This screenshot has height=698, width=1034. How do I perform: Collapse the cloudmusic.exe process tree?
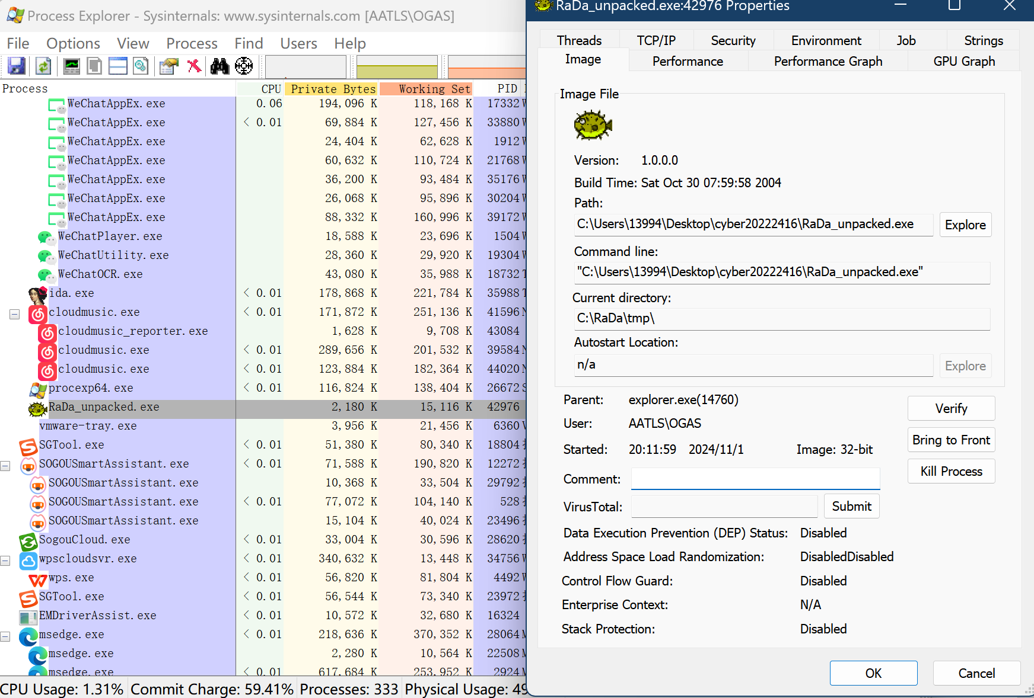point(15,314)
